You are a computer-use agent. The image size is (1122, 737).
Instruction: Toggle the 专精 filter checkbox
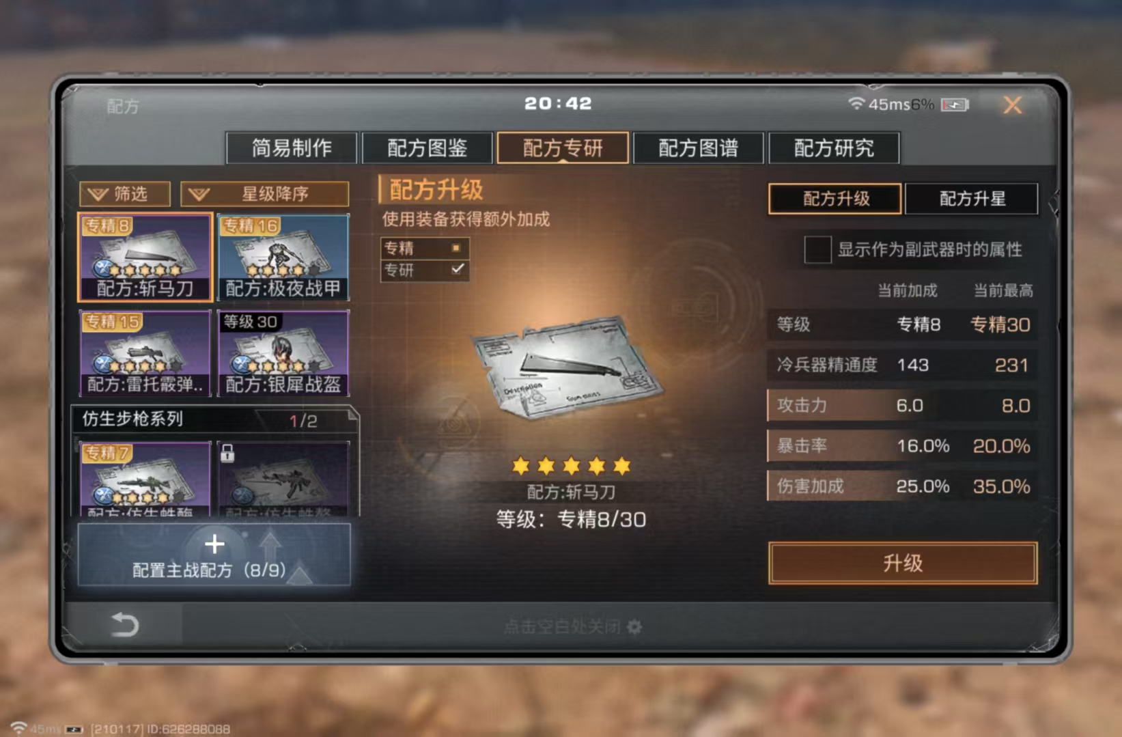click(456, 247)
